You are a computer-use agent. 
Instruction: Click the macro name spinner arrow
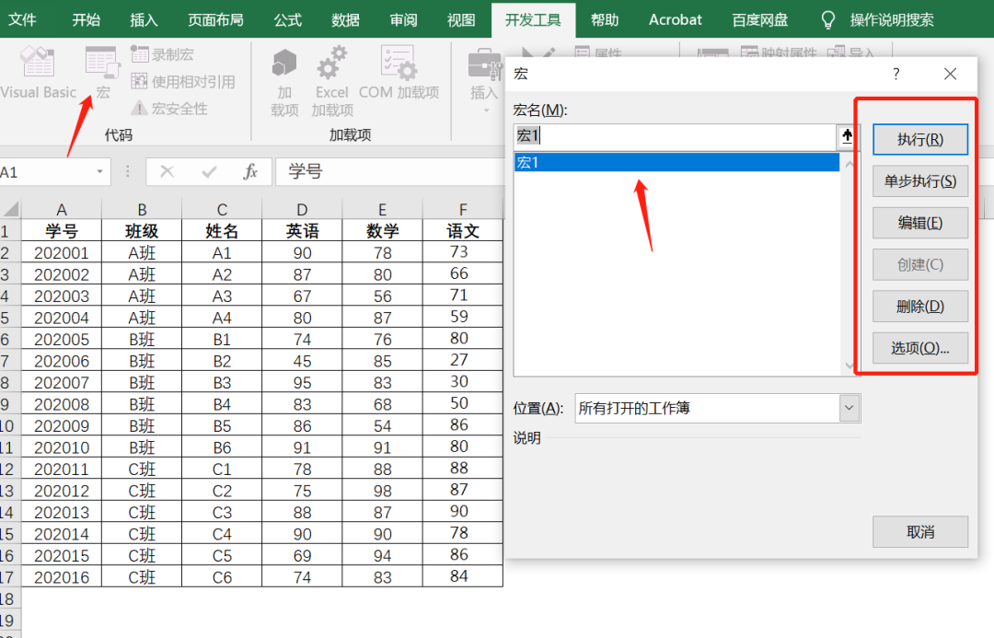(846, 136)
